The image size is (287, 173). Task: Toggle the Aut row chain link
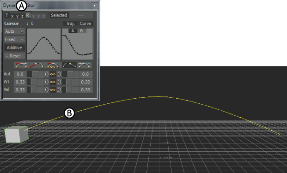(x=53, y=74)
